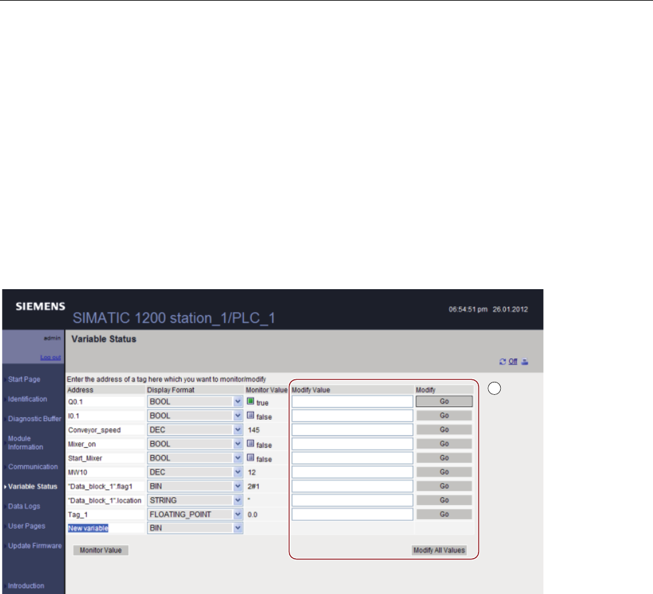Image resolution: width=653 pixels, height=594 pixels.
Task: Open the Display Format dropdown for Start_Mixer
Action: tap(195, 458)
